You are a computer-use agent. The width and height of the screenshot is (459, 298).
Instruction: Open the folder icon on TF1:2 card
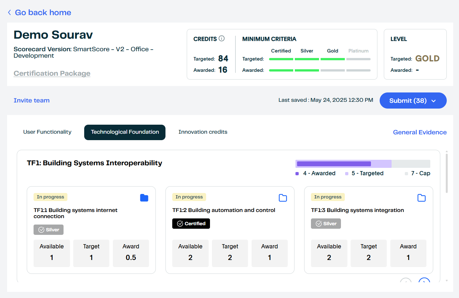[x=283, y=197]
